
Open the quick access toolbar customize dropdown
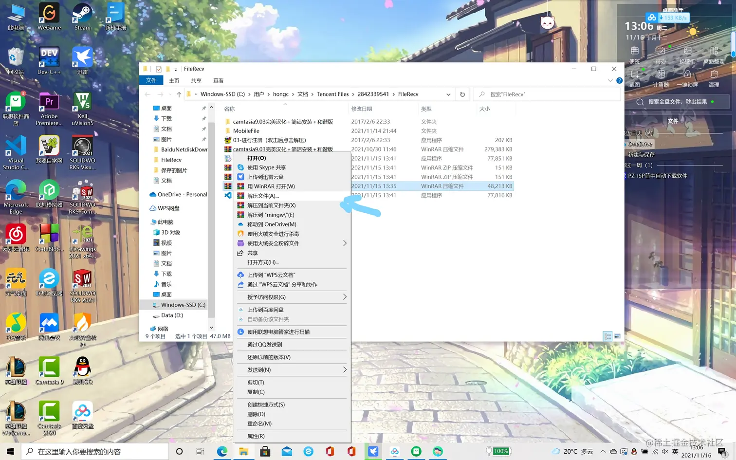176,70
